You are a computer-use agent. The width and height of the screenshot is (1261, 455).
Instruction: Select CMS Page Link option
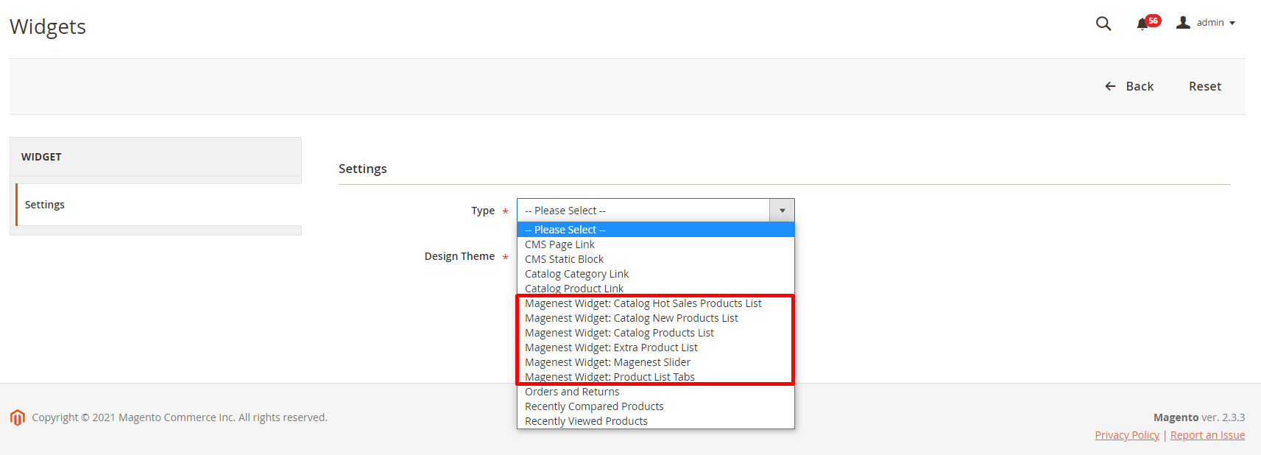[559, 244]
